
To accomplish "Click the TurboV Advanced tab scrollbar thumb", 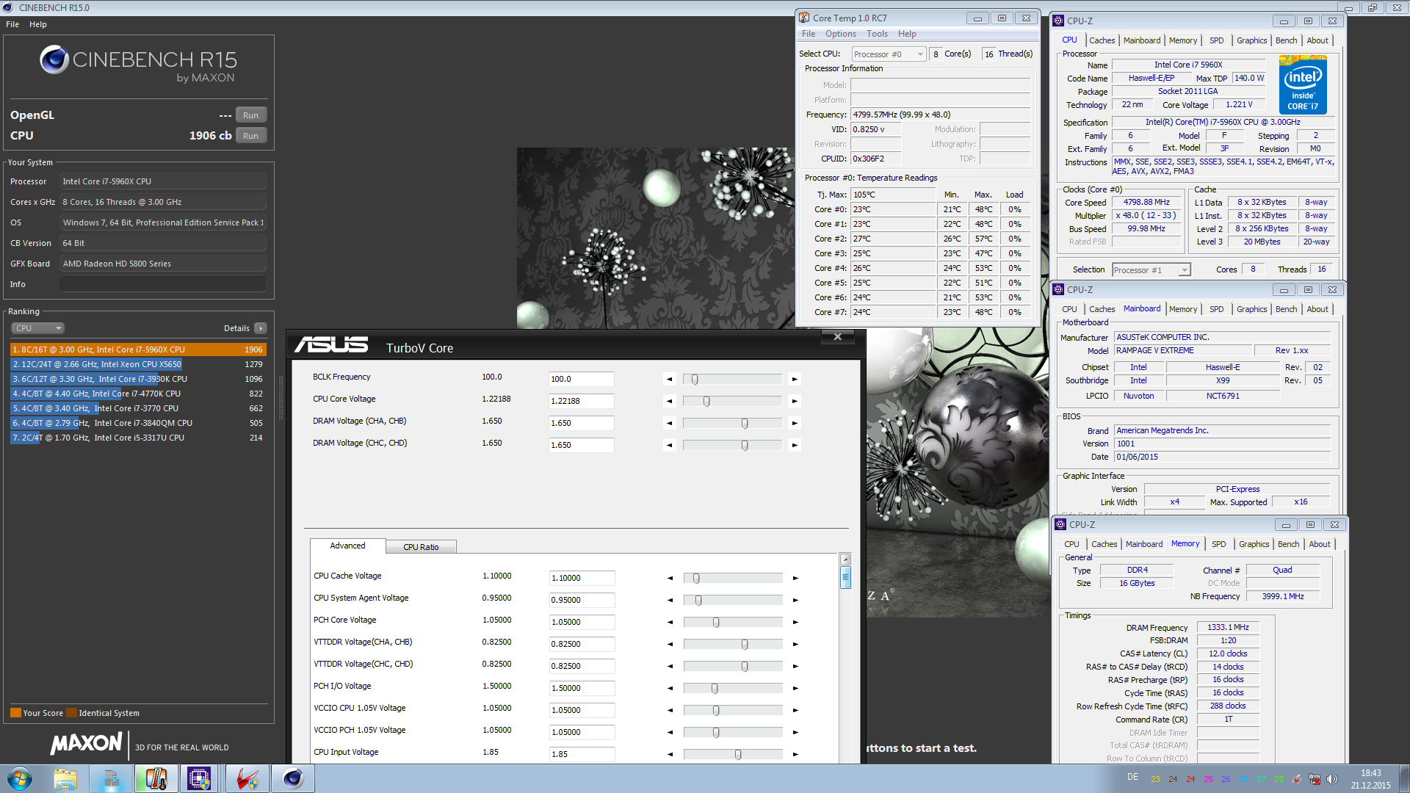I will 845,578.
